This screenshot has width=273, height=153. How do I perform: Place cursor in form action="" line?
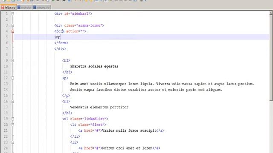(x=70, y=31)
